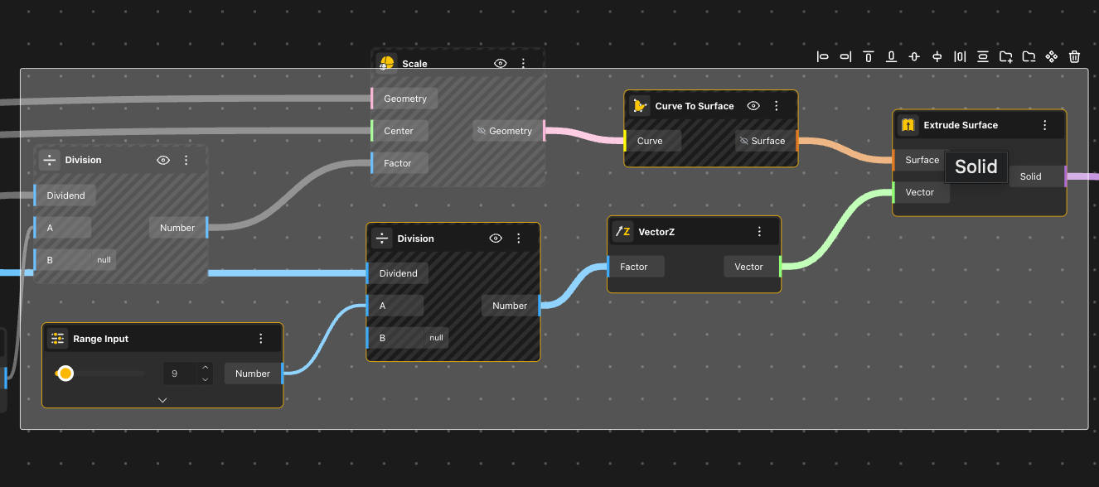This screenshot has height=487, width=1099.
Task: Expand the Range Input node chevron
Action: pos(162,400)
